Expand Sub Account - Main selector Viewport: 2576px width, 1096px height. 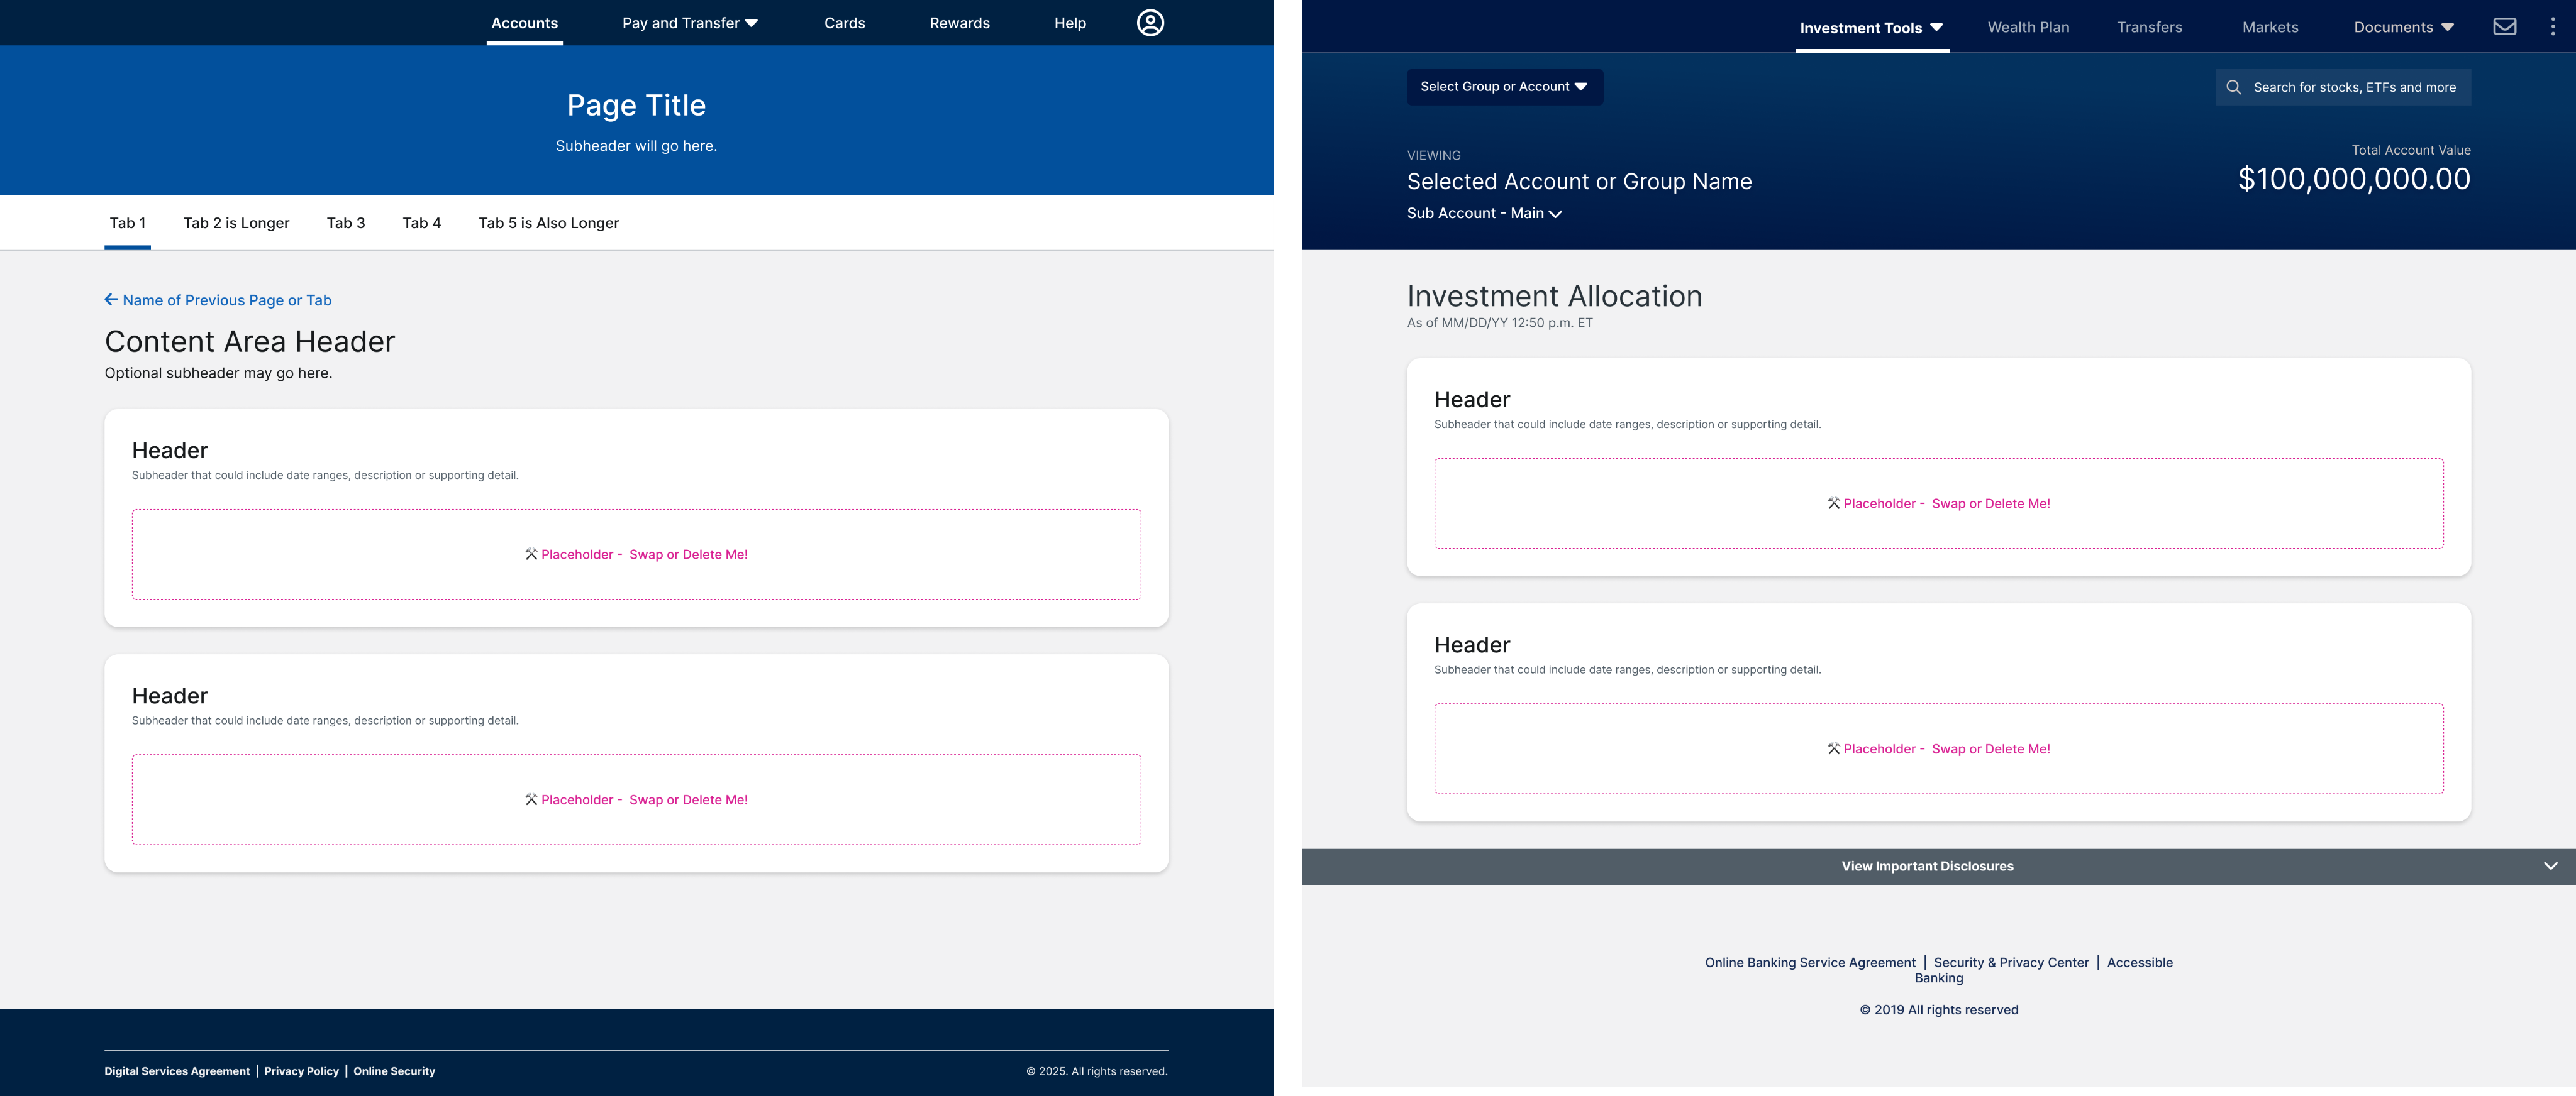point(1484,214)
